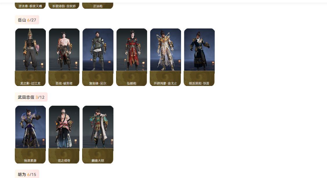
Task: Click the 逆水寒·极夜天曦 name label
Action: tap(30, 6)
